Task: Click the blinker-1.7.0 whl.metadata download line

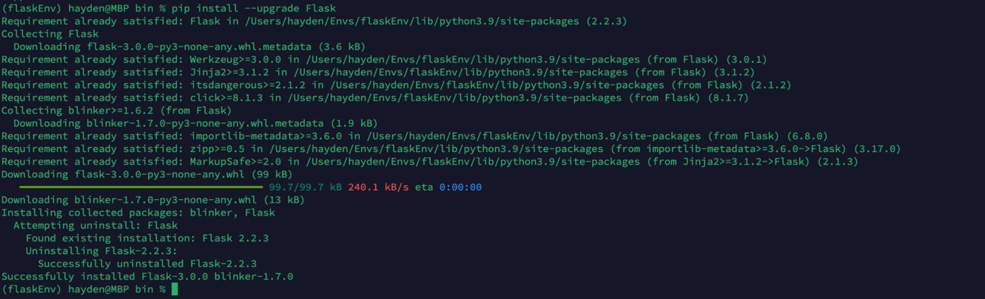Action: [x=195, y=123]
